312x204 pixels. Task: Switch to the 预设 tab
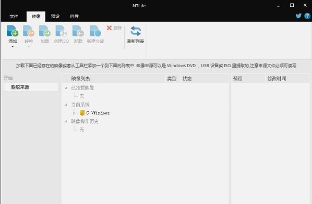click(55, 17)
